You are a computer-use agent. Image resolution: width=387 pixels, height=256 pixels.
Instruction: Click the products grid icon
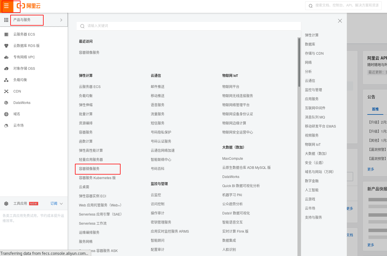(x=6, y=20)
